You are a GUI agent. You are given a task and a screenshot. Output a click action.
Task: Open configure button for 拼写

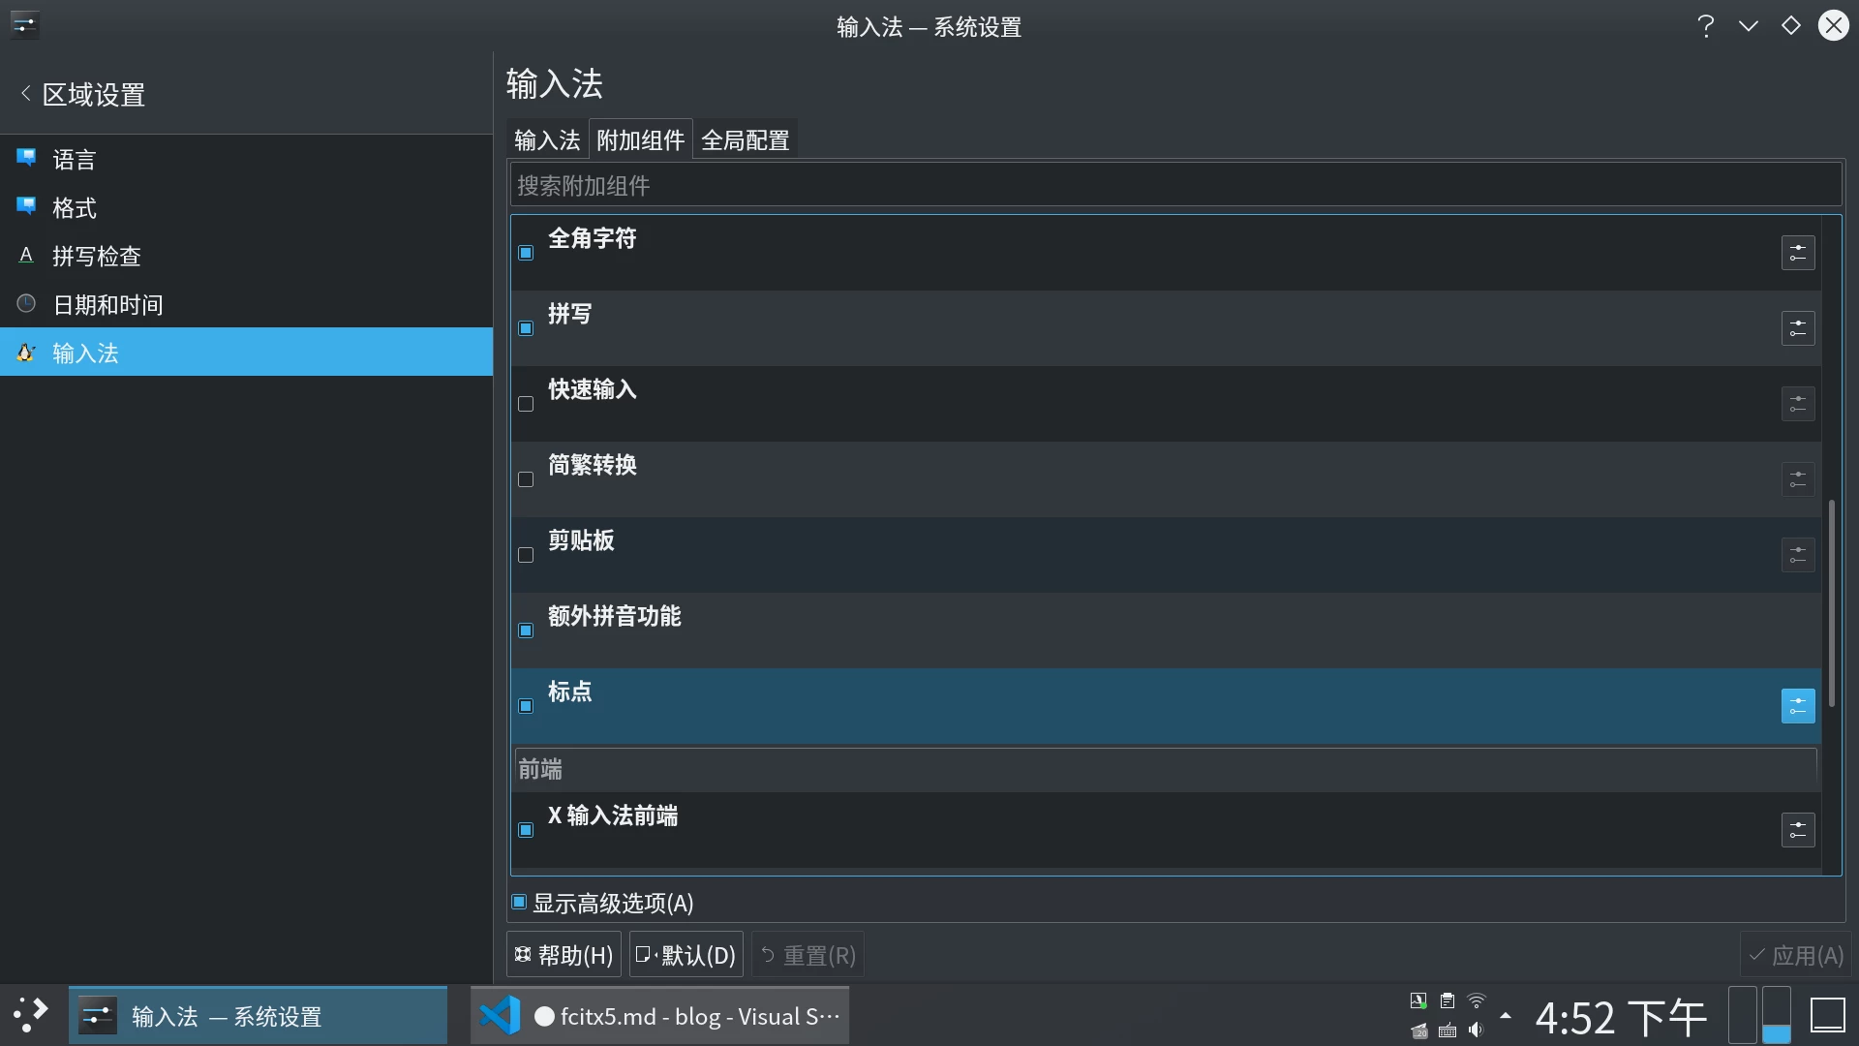click(x=1798, y=328)
